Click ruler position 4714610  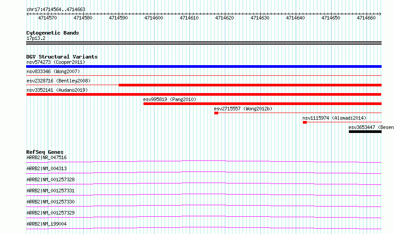(x=189, y=18)
